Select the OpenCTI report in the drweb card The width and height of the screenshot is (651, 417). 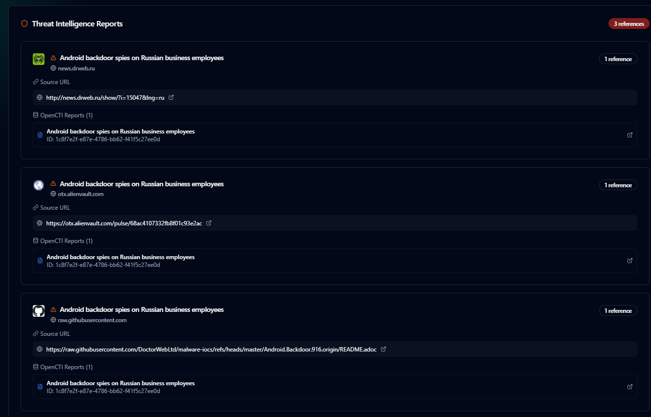pyautogui.click(x=335, y=135)
